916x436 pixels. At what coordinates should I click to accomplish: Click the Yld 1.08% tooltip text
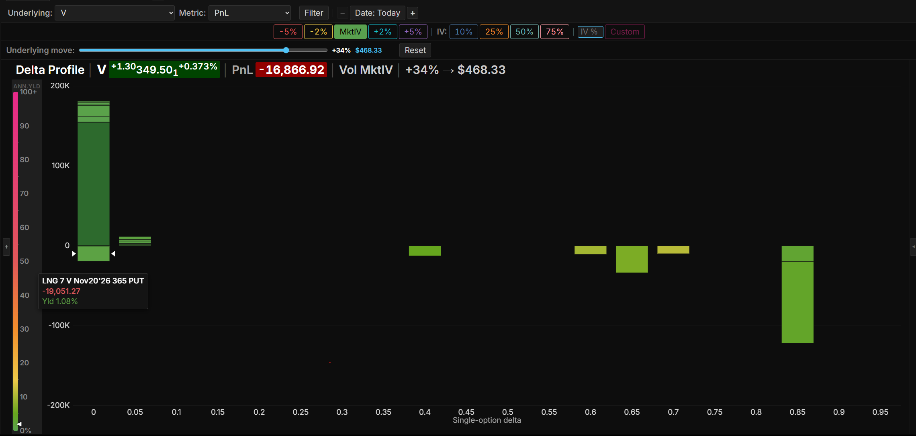pos(60,301)
